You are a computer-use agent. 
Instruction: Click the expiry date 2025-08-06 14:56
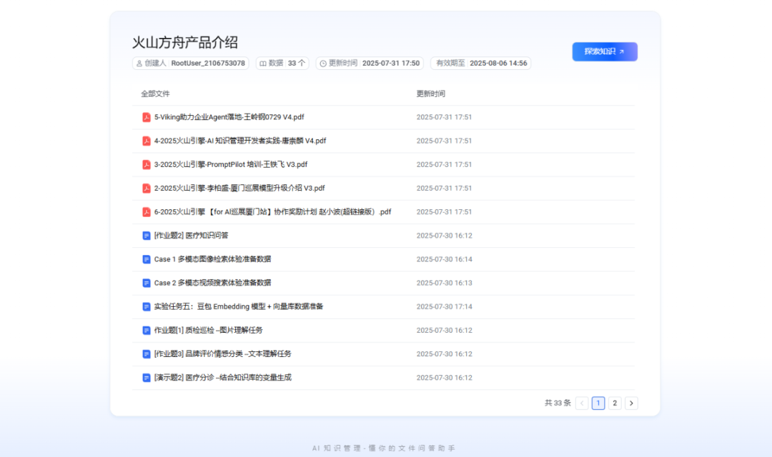(498, 64)
